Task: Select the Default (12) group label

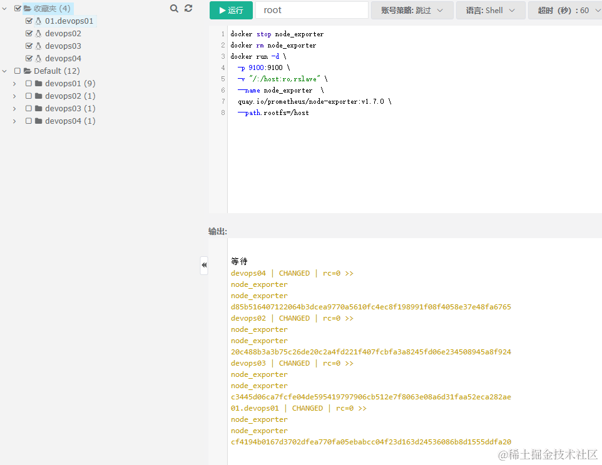Action: pyautogui.click(x=57, y=71)
